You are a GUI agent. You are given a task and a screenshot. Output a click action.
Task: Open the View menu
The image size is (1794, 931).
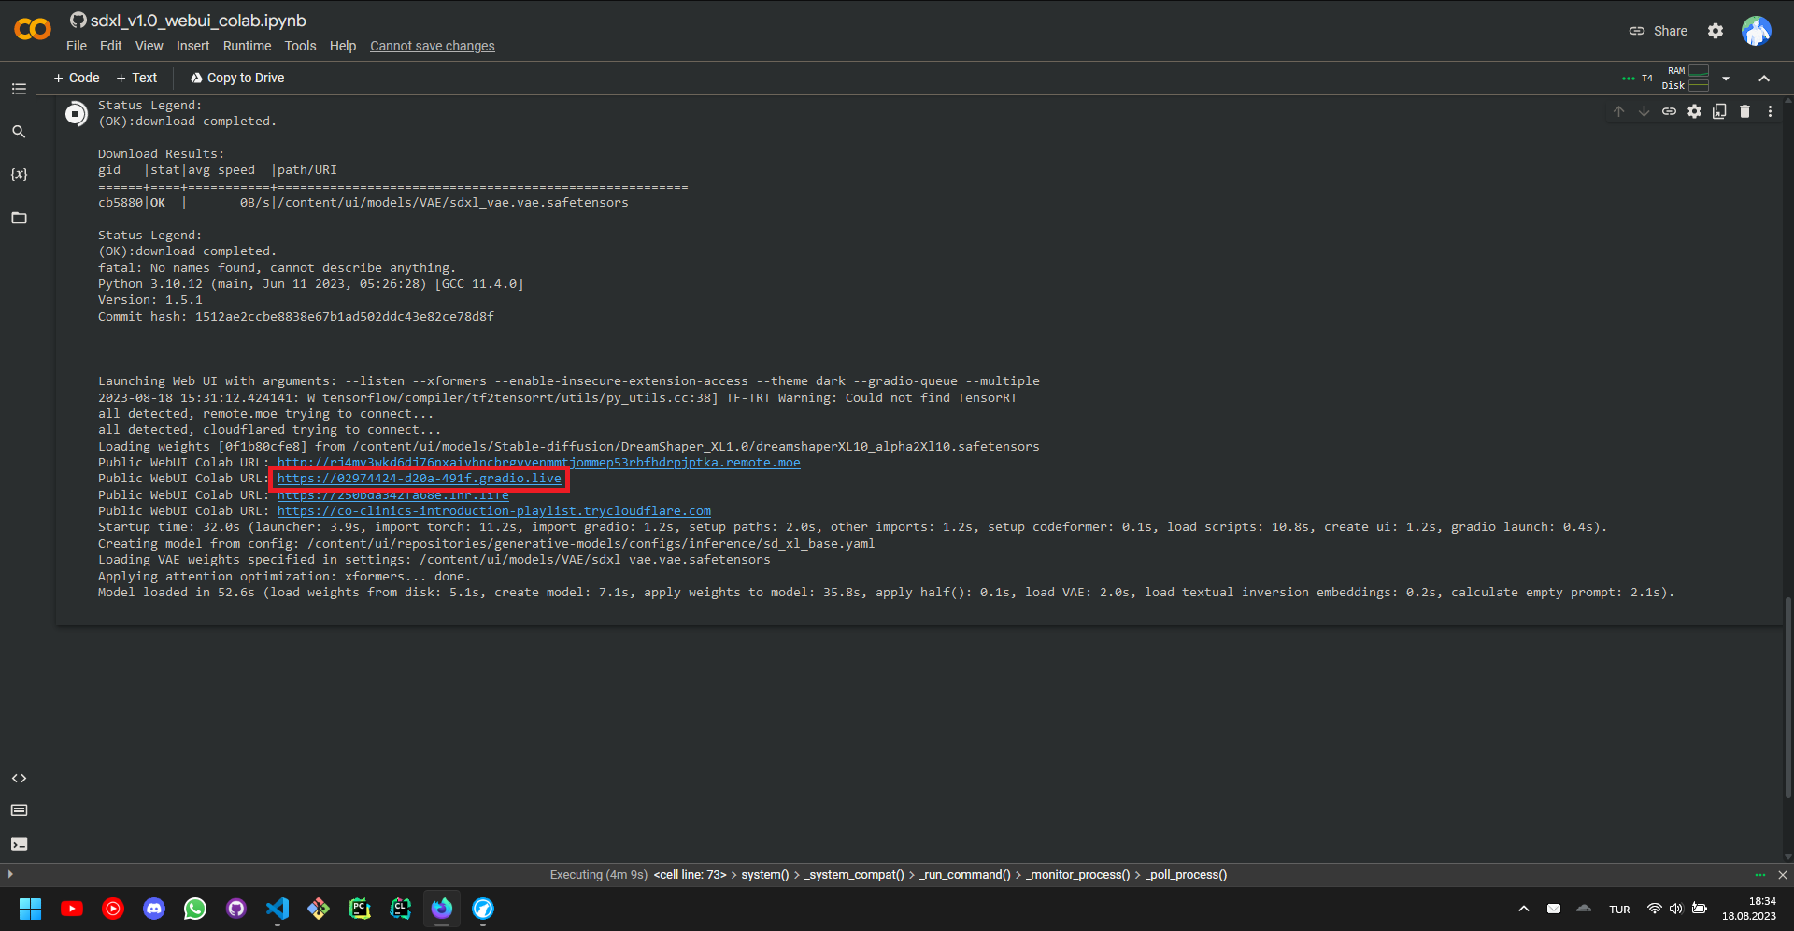[x=149, y=46]
